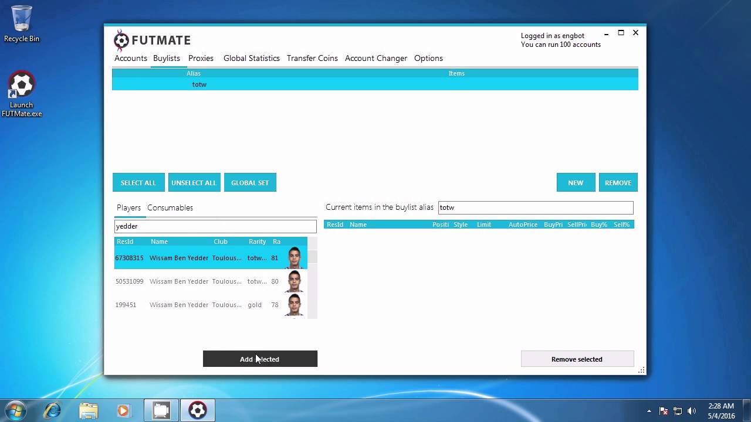This screenshot has height=422, width=751.
Task: Click the search results vertical scrollbar
Action: click(313, 278)
